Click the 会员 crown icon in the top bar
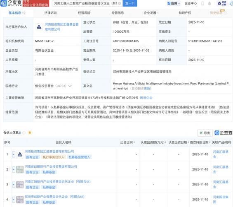Viewport: 233px width, 207px height. (222, 3)
